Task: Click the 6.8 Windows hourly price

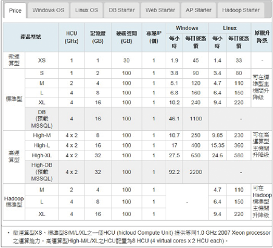Action: pos(174,93)
